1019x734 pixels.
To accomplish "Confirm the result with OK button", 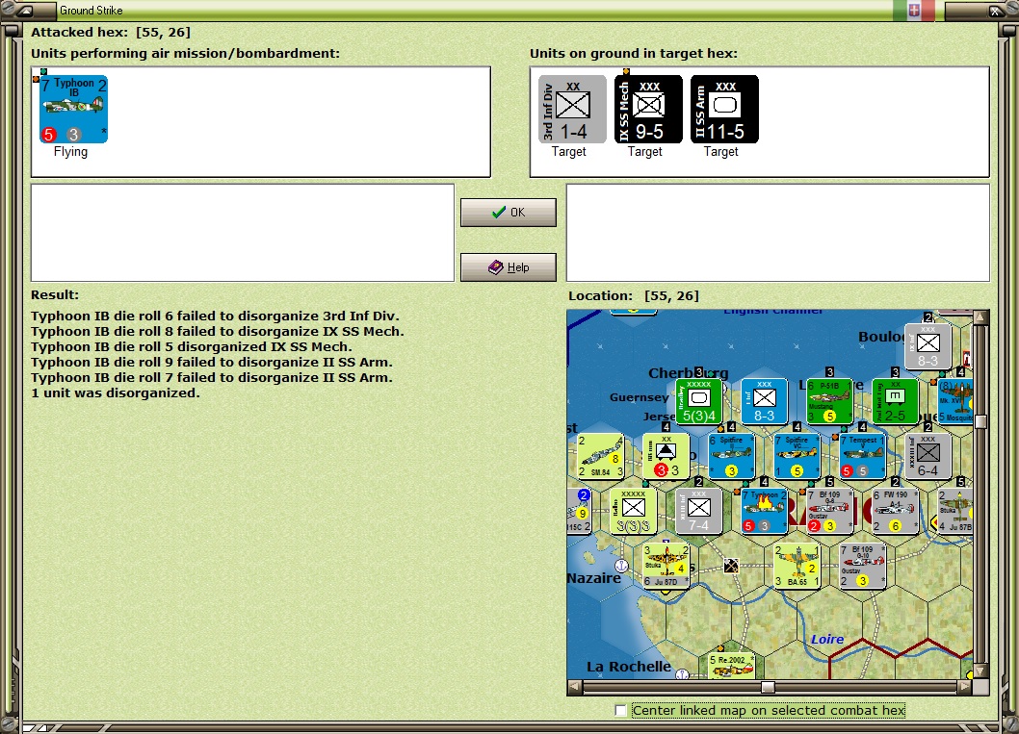I will point(509,213).
